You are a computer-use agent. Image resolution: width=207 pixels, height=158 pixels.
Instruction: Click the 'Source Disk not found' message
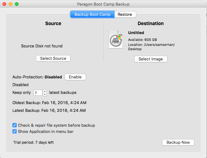42,46
